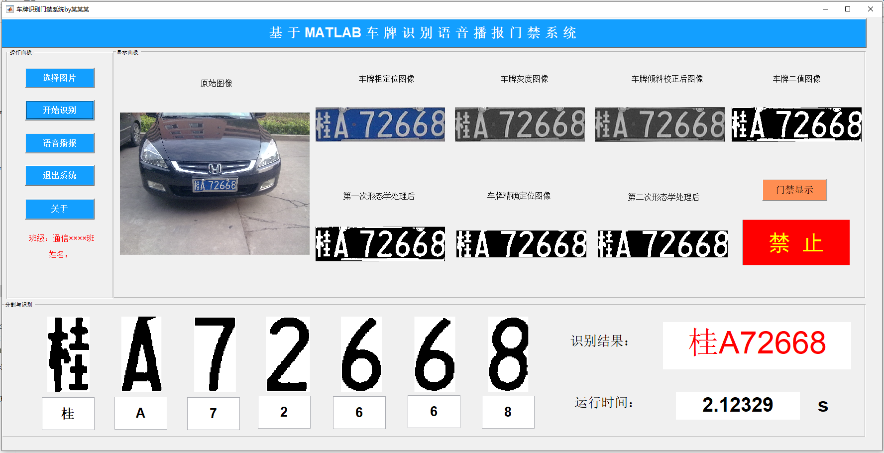The width and height of the screenshot is (884, 453).
Task: Click segmented character image 桂
Action: (68, 354)
